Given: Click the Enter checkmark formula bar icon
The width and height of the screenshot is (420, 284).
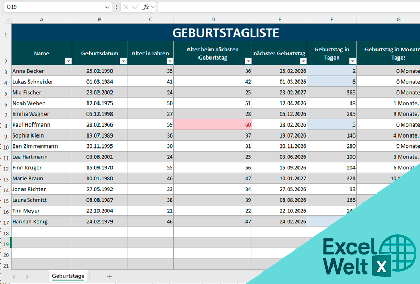Looking at the screenshot, I should pyautogui.click(x=136, y=7).
